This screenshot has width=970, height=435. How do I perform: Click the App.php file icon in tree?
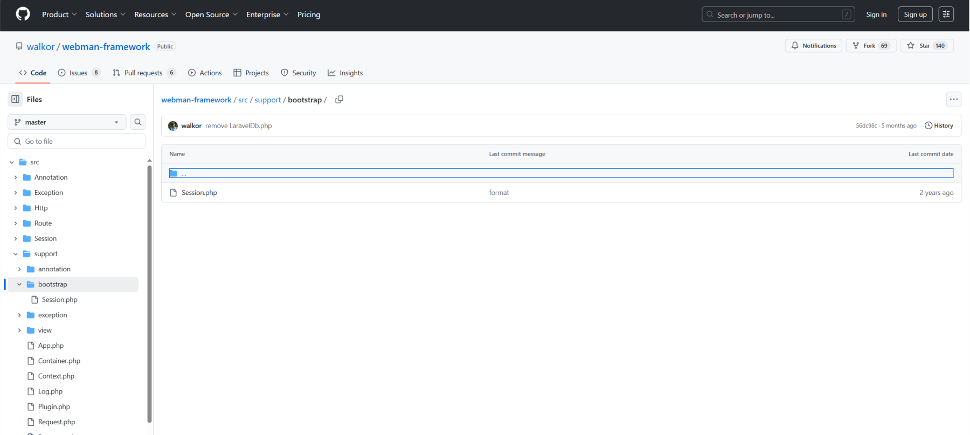tap(31, 346)
